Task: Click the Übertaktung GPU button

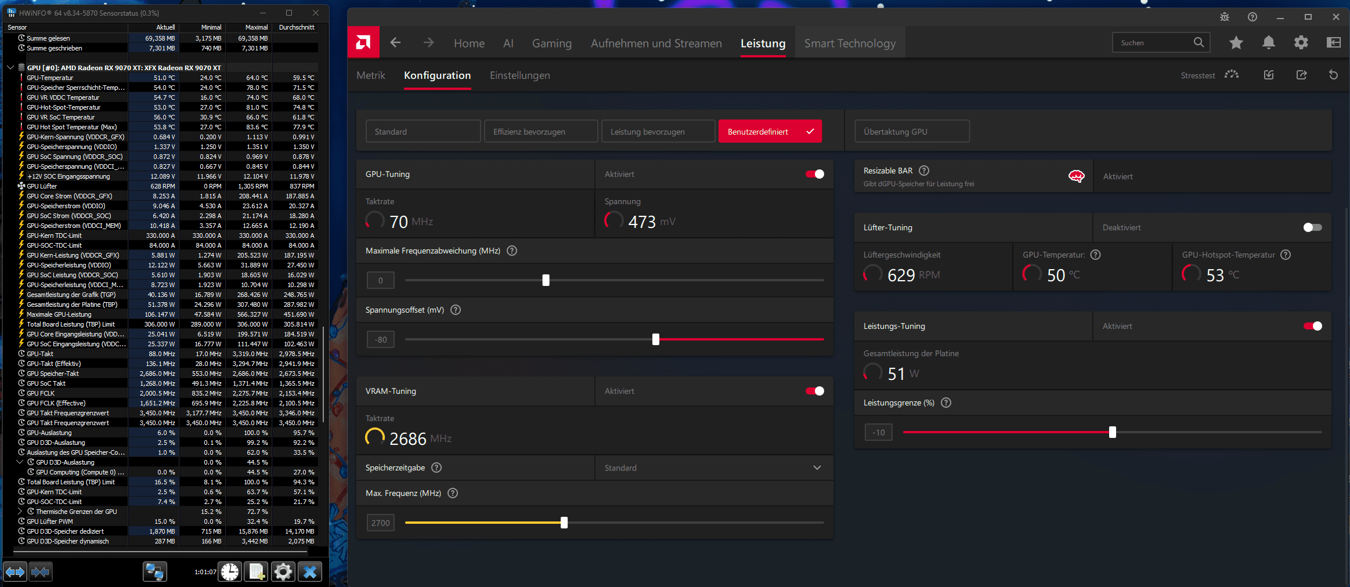Action: point(912,132)
